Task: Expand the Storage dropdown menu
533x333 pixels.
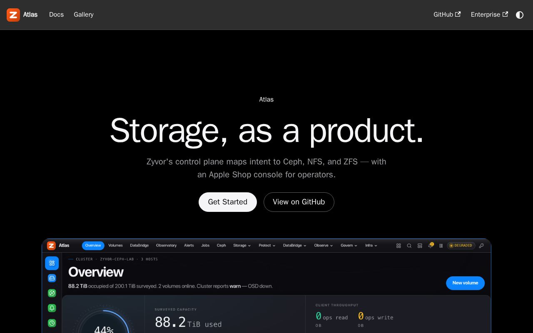Action: [242, 246]
